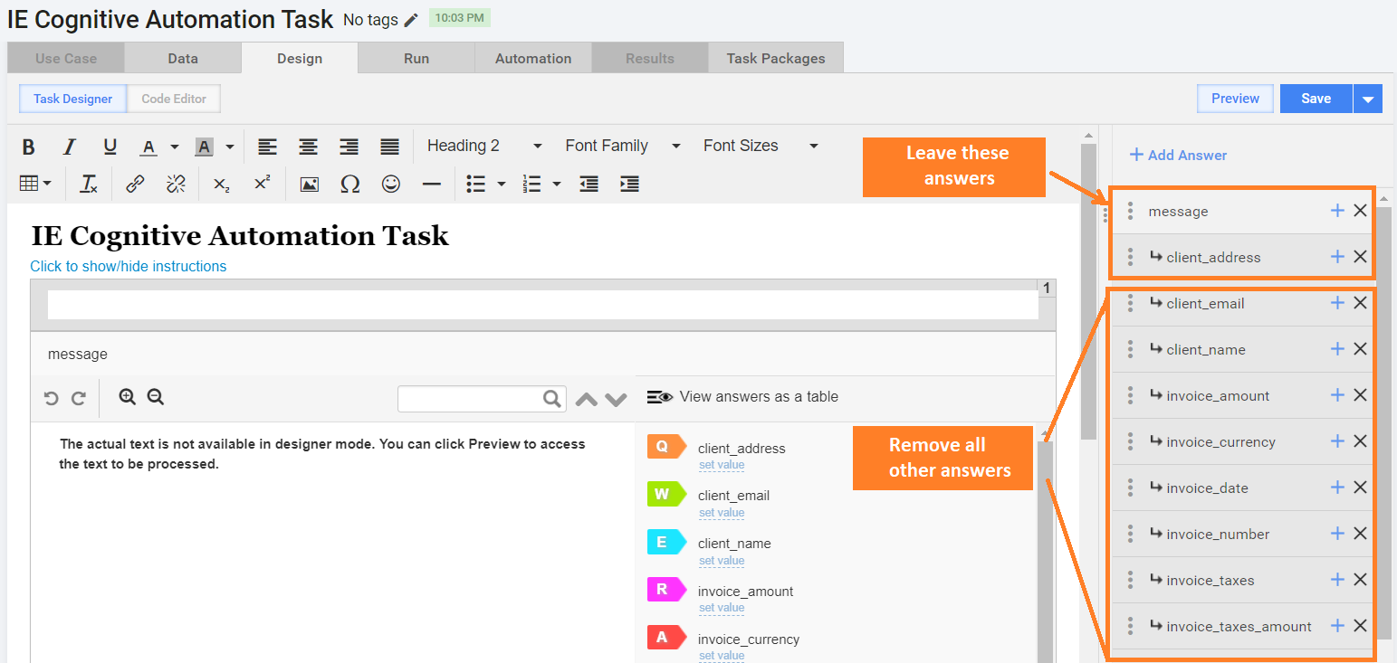The height and width of the screenshot is (663, 1397).
Task: Go to previous search match
Action: click(587, 399)
